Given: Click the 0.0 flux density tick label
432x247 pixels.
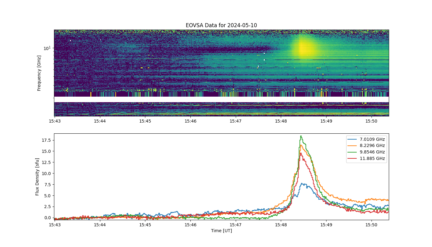Looking at the screenshot, I should tap(48, 218).
